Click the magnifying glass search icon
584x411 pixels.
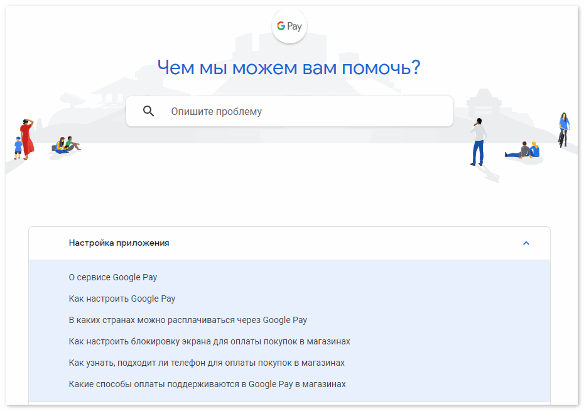[x=148, y=111]
